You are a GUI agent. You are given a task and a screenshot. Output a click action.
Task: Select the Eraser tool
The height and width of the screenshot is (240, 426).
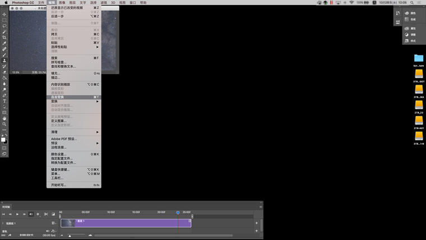[4, 72]
